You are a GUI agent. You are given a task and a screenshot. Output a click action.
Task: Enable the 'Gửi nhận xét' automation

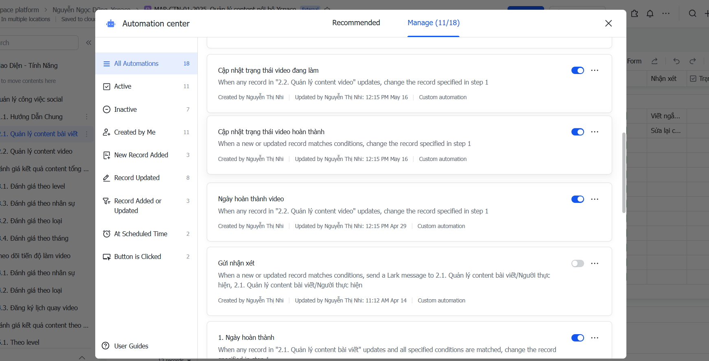point(578,263)
